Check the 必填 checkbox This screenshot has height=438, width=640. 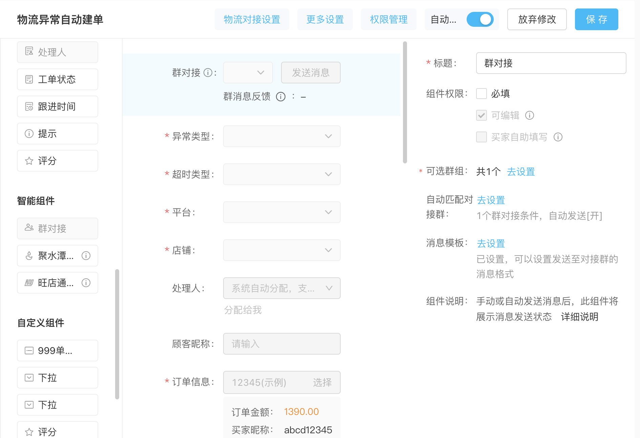pos(482,94)
